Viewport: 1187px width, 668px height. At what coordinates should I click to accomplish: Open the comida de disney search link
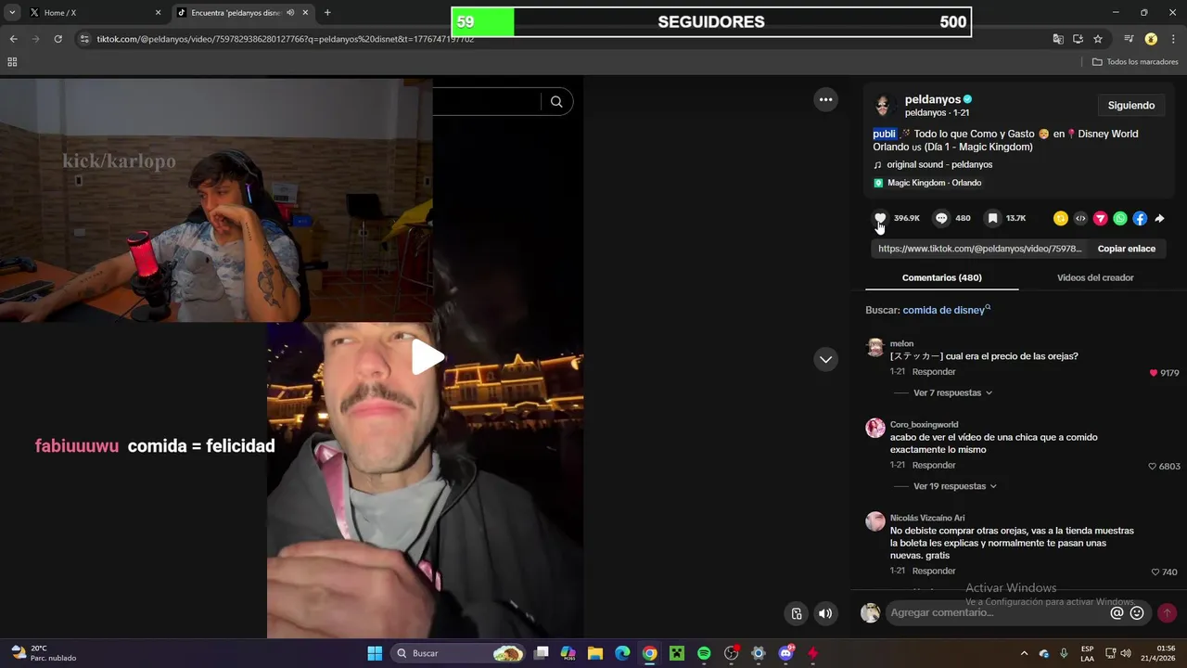(x=946, y=310)
